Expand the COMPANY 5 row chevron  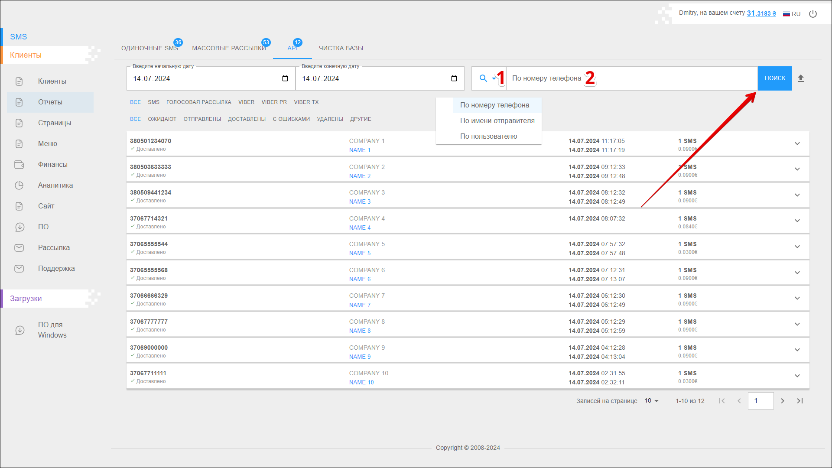click(x=797, y=247)
